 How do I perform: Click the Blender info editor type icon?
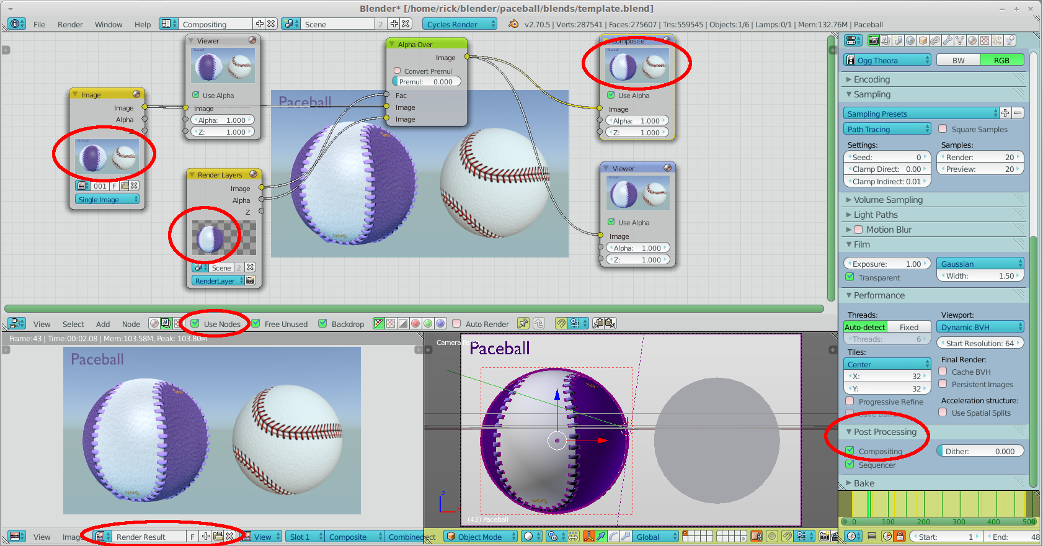pyautogui.click(x=17, y=24)
